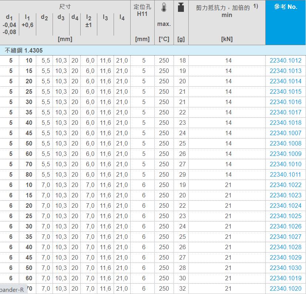306x294 pixels.
Task: Open reference number 22340.1030
Action: pos(285,268)
